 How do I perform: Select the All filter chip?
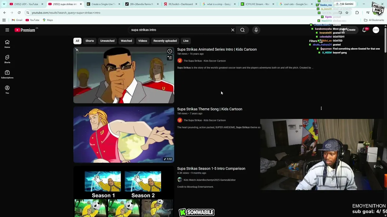pyautogui.click(x=77, y=41)
